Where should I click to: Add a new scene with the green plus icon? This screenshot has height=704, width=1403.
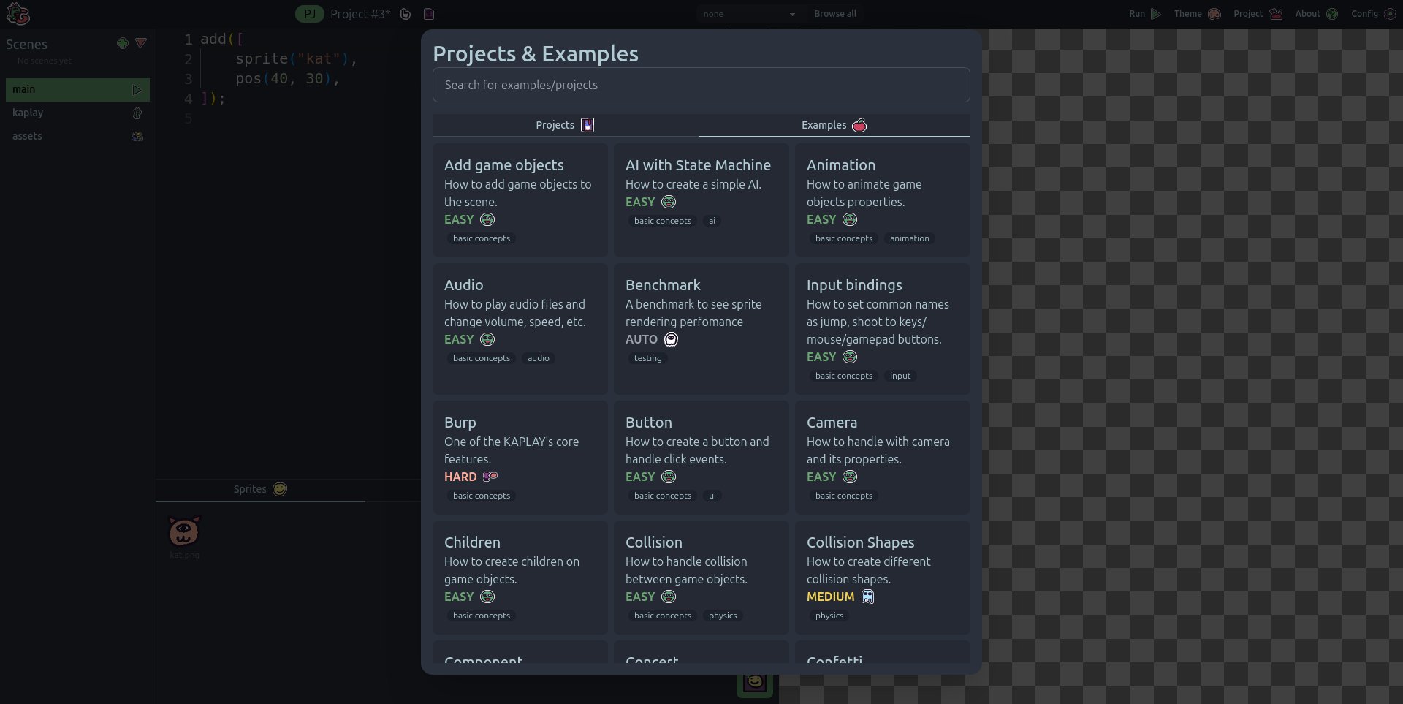tap(122, 43)
